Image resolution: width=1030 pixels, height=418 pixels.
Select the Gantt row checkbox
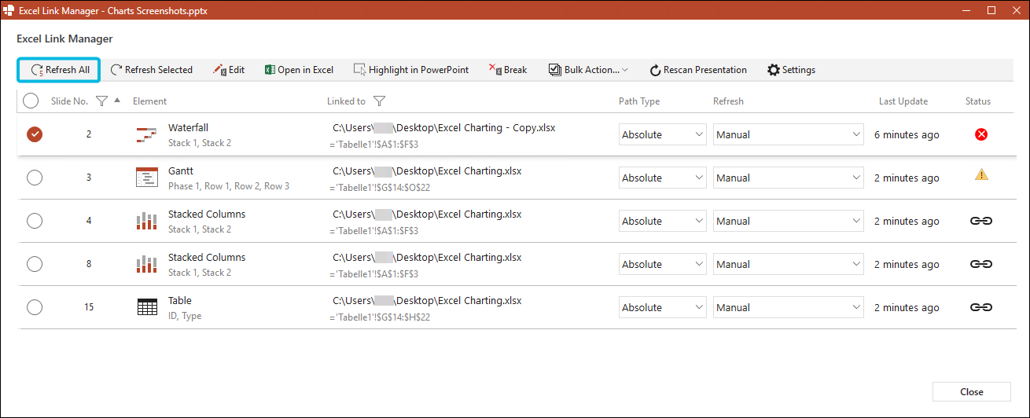coord(35,178)
